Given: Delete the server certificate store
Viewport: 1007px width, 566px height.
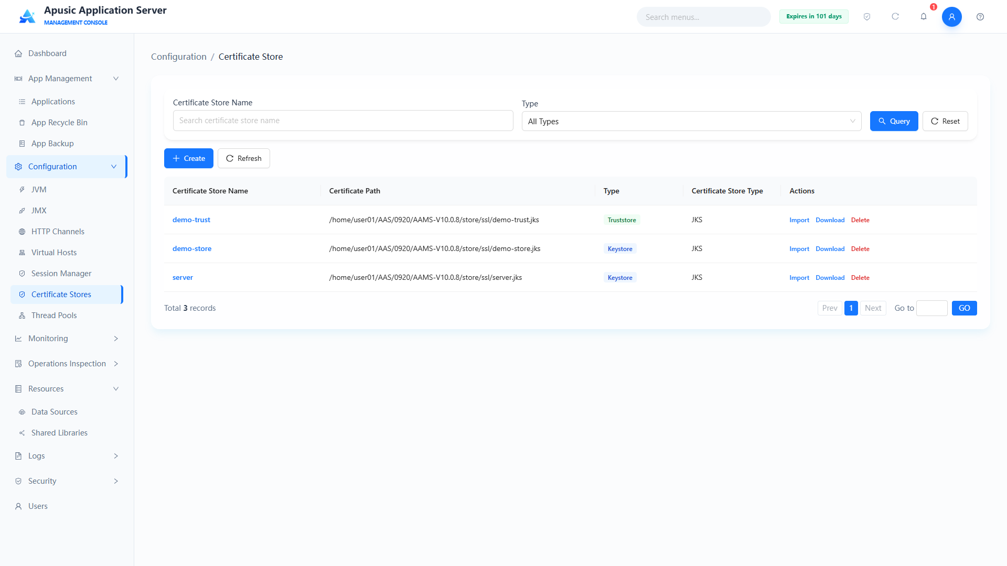Looking at the screenshot, I should point(860,278).
